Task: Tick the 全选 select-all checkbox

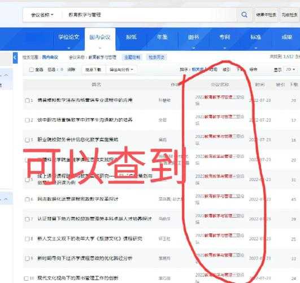Action: (x=32, y=70)
